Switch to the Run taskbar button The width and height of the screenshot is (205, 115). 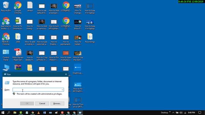[80, 112]
